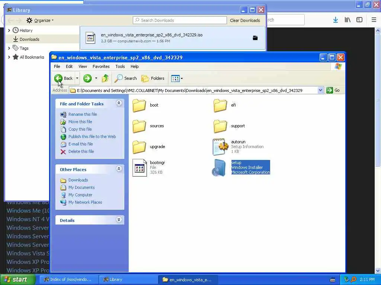Collapse File and Folder Tasks panel
381x285 pixels.
click(119, 103)
